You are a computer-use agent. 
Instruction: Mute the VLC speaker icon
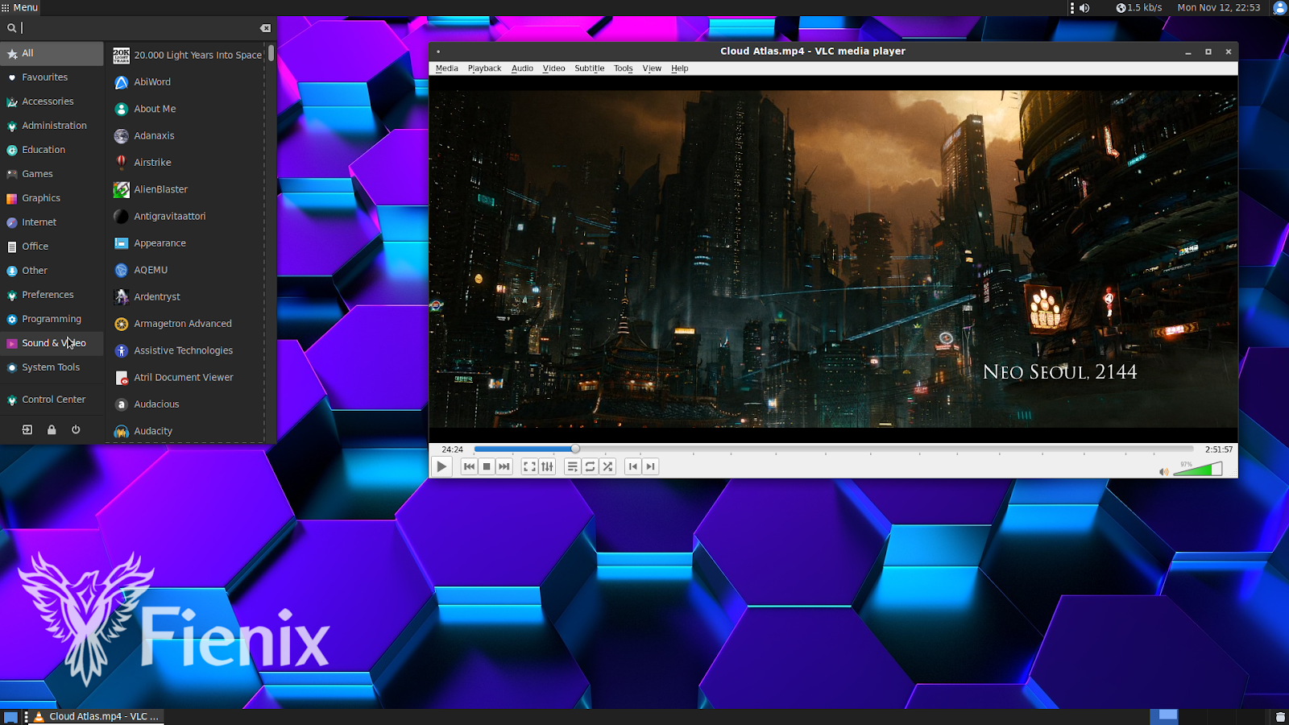(x=1163, y=471)
